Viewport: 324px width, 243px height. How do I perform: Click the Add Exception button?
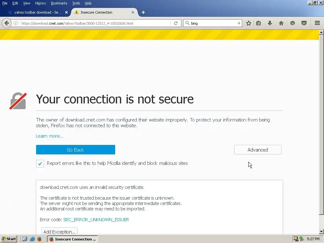pos(59,231)
